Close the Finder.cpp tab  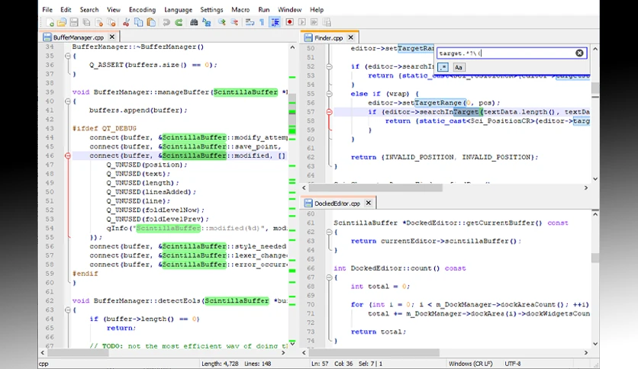coord(351,38)
